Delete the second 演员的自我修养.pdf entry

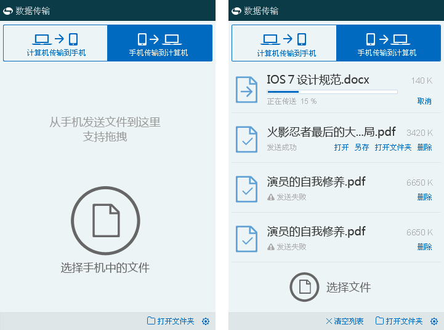[x=424, y=246]
